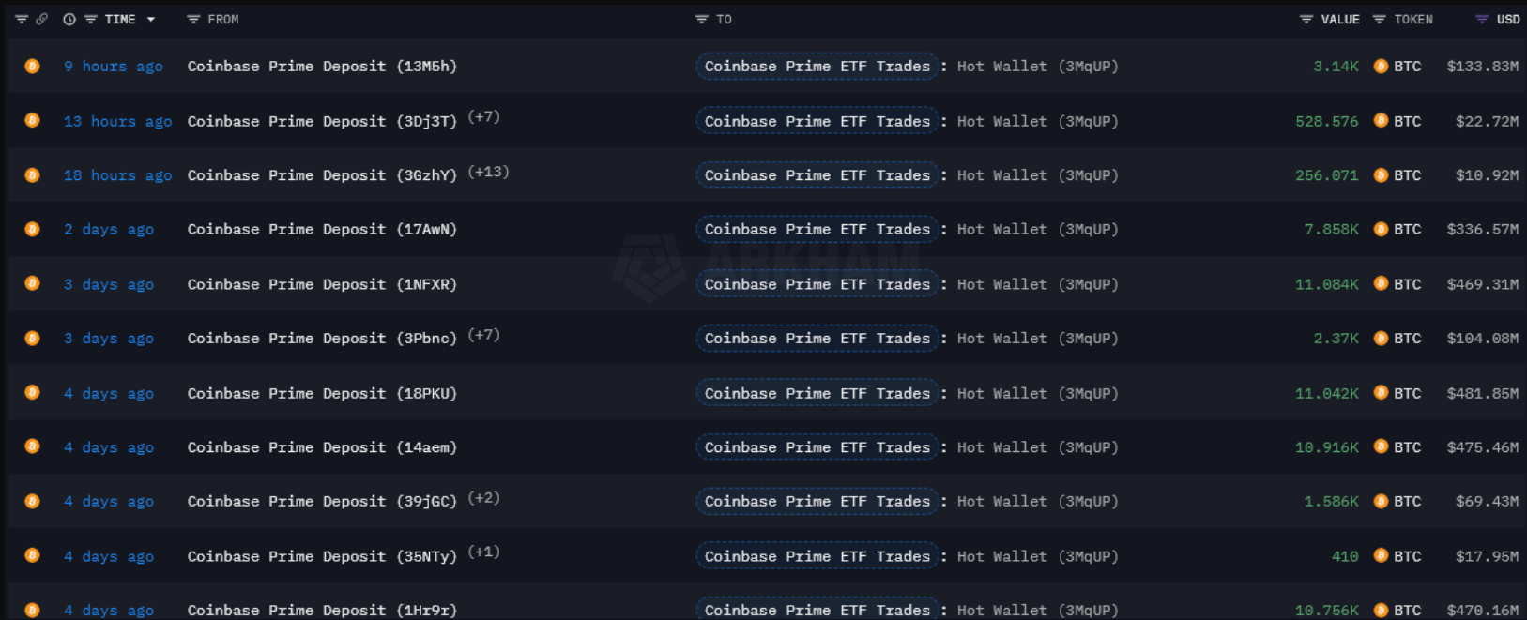Click the BTC token icon for 7.858K value

click(x=1381, y=229)
